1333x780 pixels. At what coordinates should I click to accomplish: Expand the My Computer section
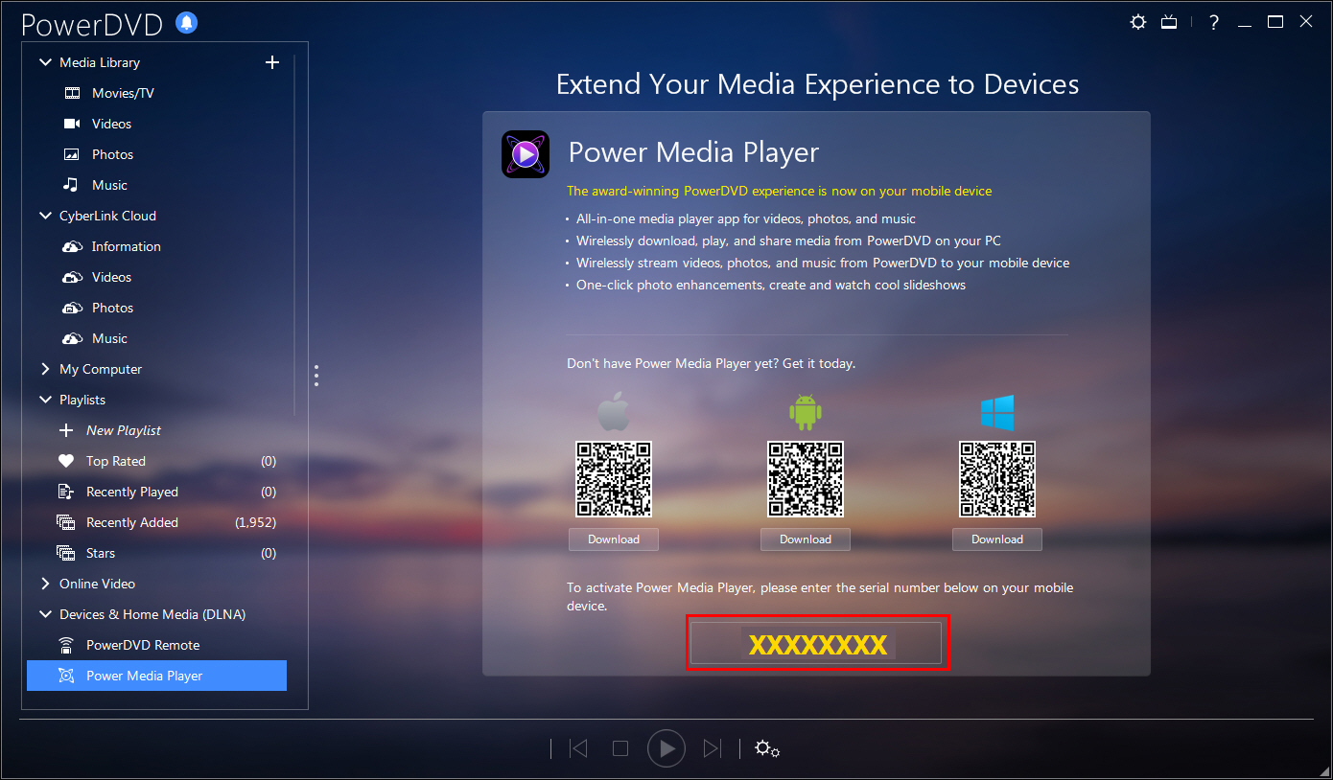[45, 369]
